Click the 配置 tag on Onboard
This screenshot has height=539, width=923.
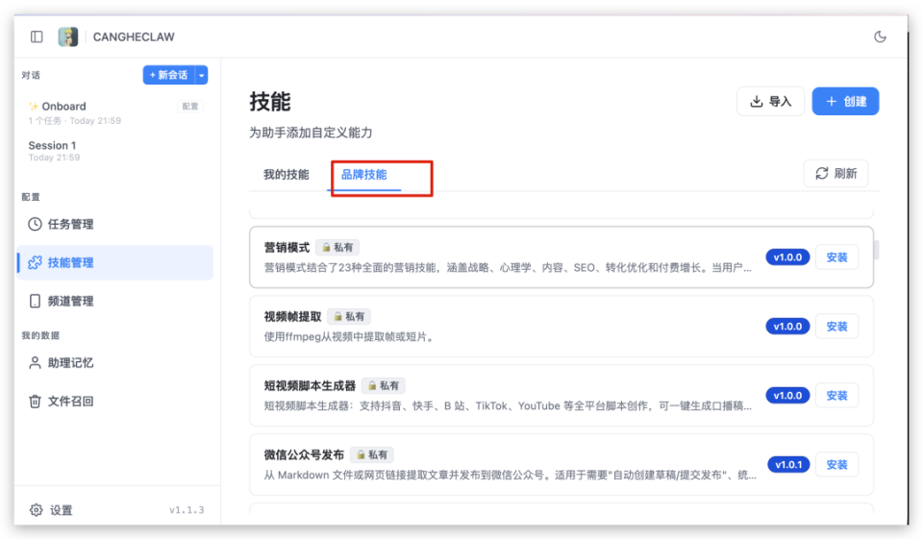(x=189, y=107)
